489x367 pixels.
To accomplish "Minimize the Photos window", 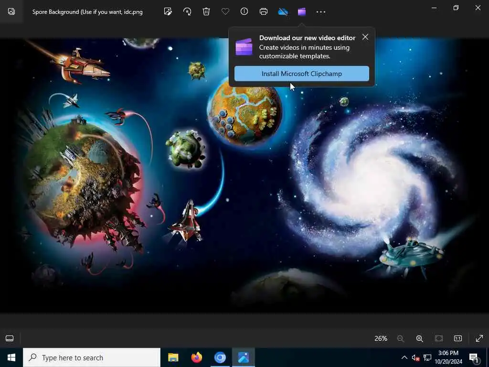I will (434, 8).
